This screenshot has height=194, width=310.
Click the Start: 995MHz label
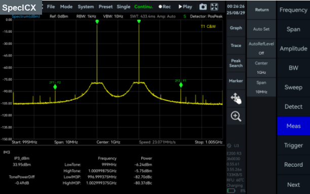coord(24,142)
